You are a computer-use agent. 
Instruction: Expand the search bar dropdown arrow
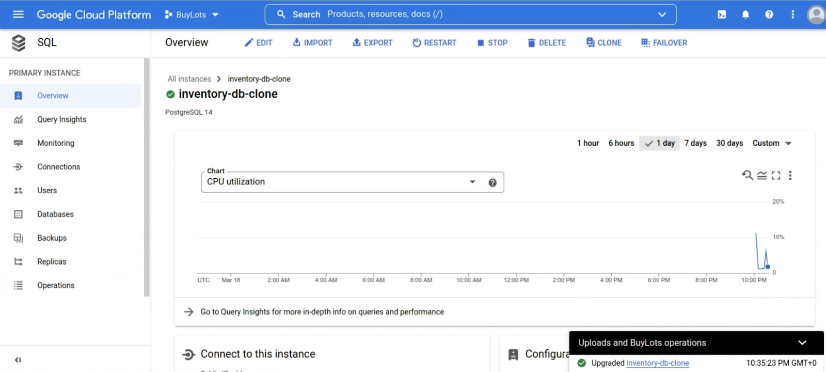(662, 14)
